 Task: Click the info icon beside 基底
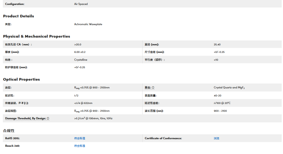pos(153,88)
